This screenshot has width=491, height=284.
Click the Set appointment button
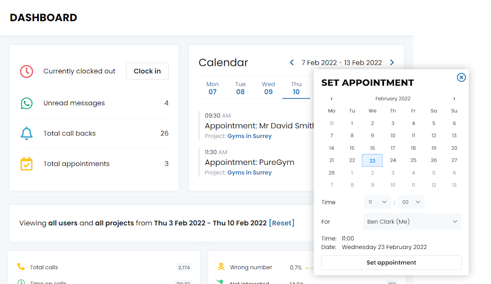(391, 262)
